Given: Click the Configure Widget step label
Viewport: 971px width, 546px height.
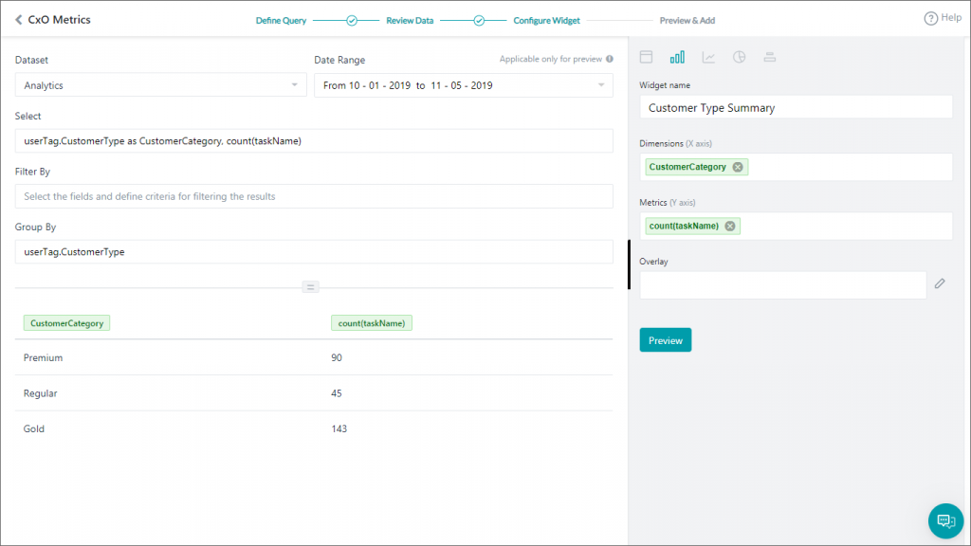Looking at the screenshot, I should (546, 19).
